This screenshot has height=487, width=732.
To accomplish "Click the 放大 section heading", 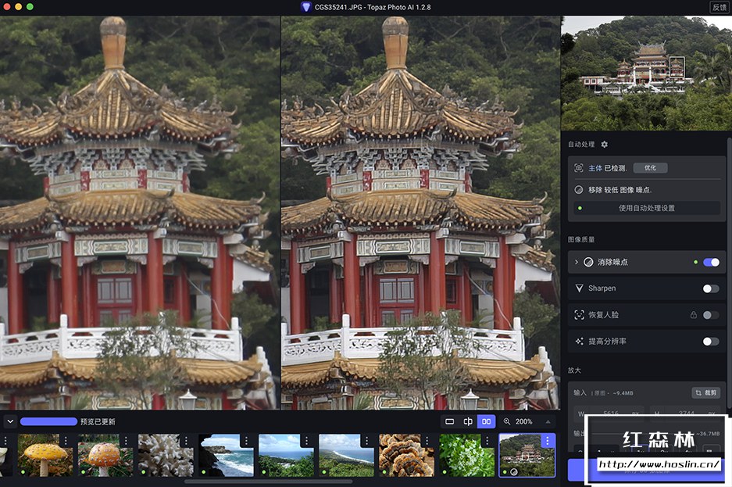I will [x=574, y=371].
